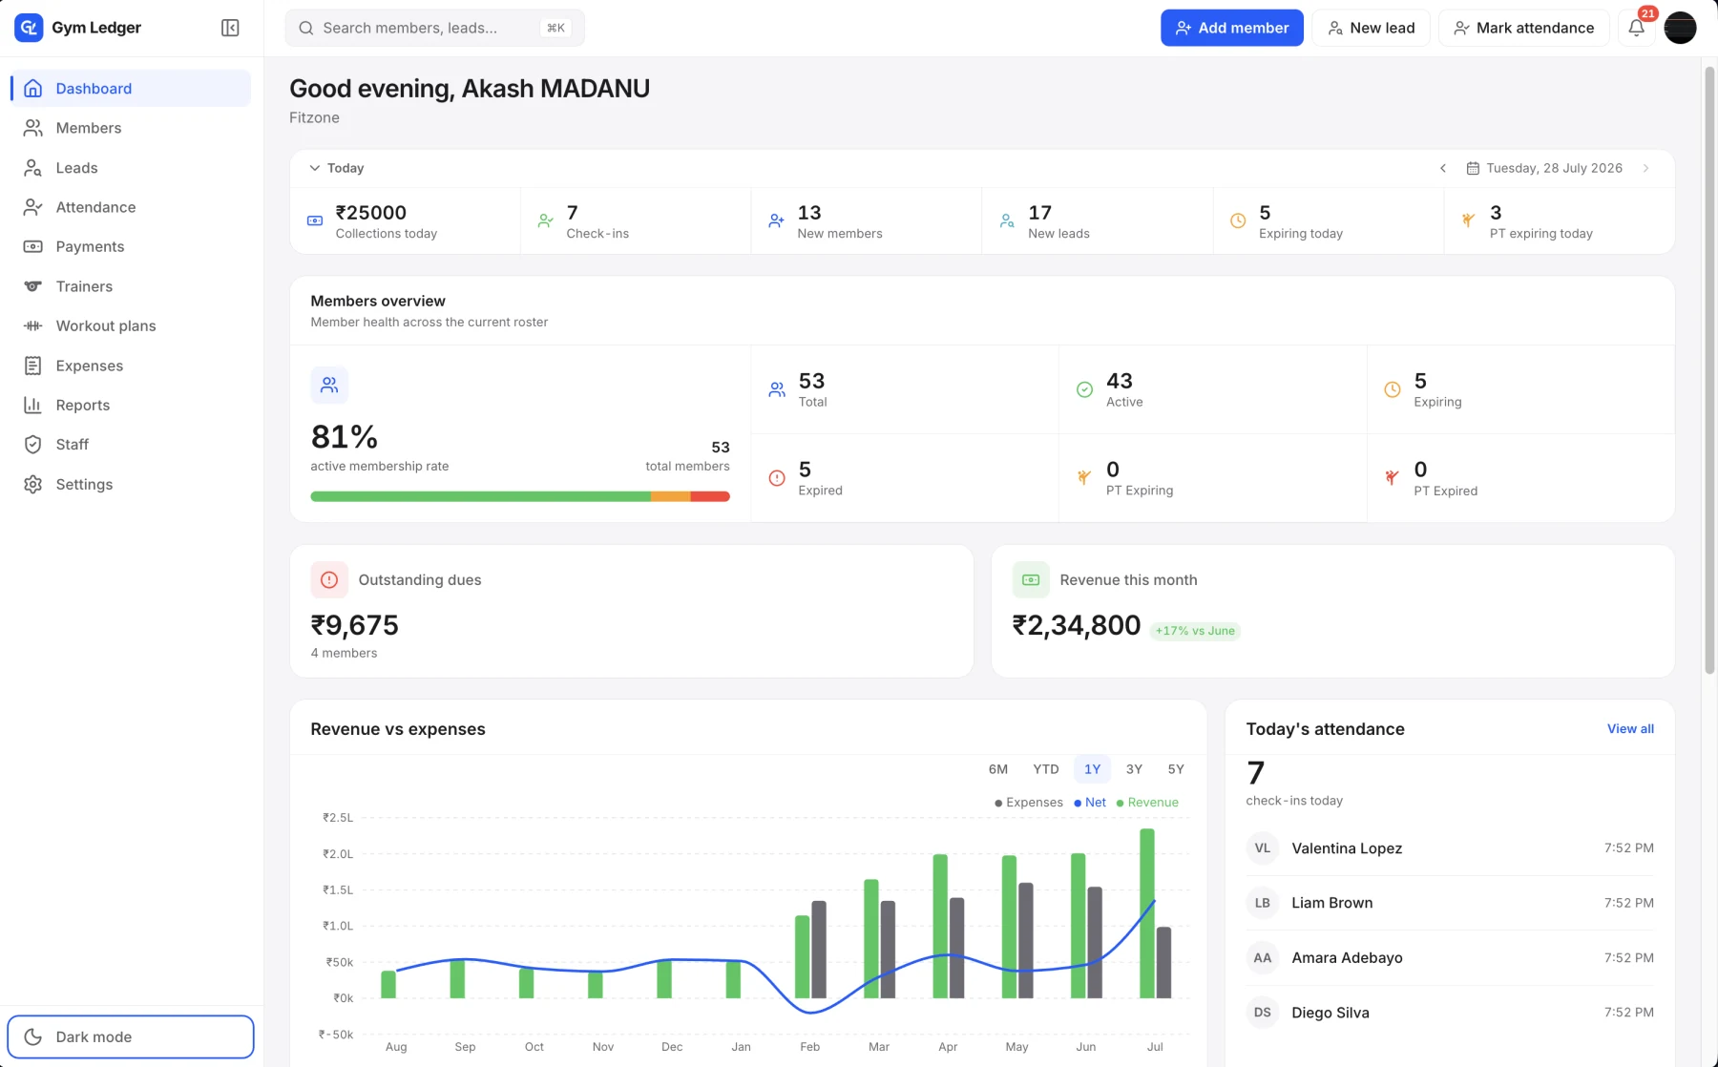Screen dimensions: 1718x1067
Task: Open View all attendance link
Action: pos(1630,728)
